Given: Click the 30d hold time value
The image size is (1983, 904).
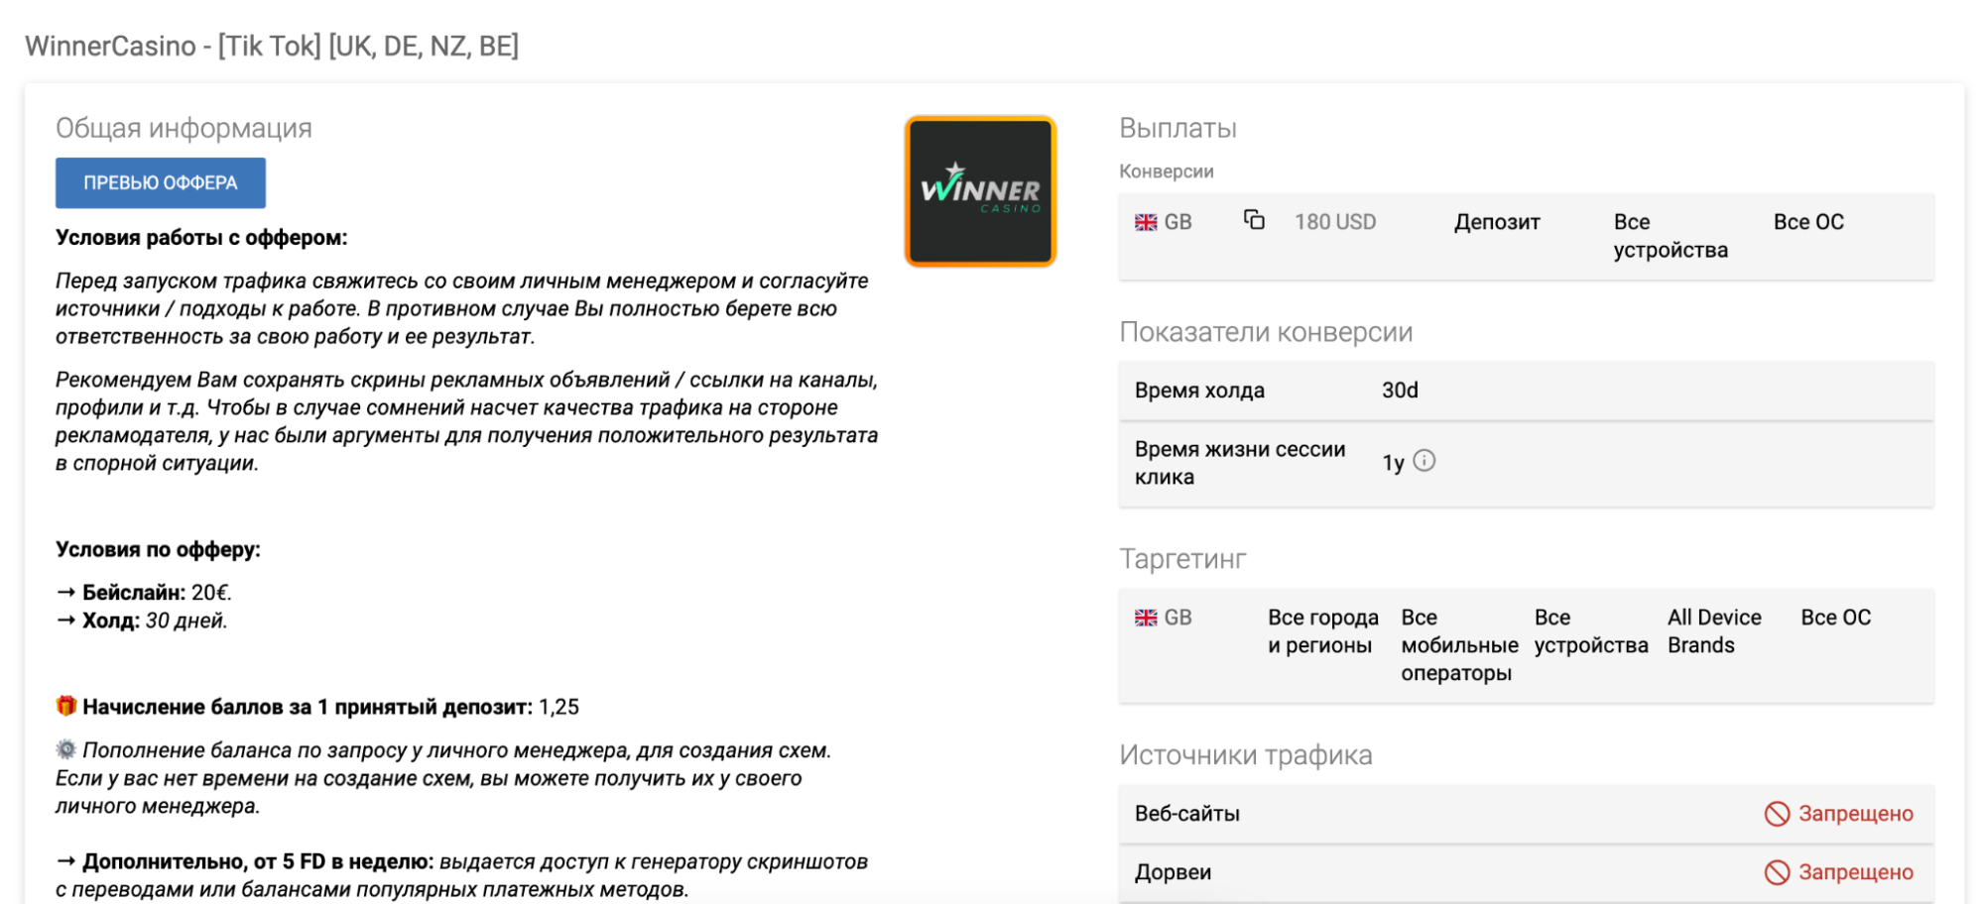Looking at the screenshot, I should (x=1400, y=391).
